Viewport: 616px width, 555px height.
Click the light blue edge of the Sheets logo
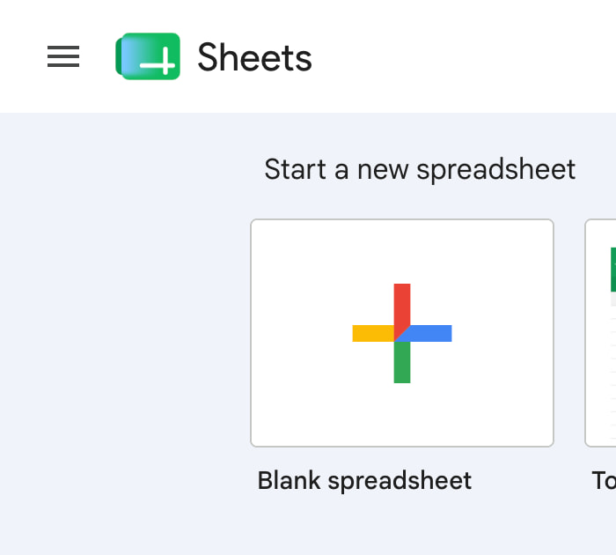click(129, 56)
